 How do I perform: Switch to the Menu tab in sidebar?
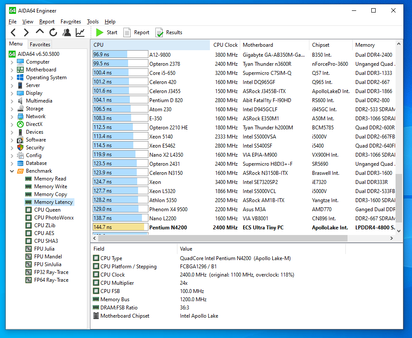[16, 44]
